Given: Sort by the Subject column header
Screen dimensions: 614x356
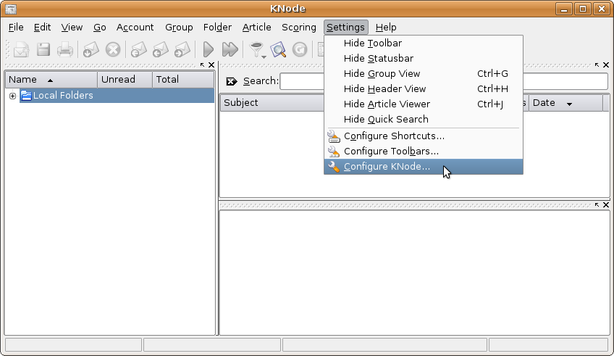Looking at the screenshot, I should pos(272,103).
